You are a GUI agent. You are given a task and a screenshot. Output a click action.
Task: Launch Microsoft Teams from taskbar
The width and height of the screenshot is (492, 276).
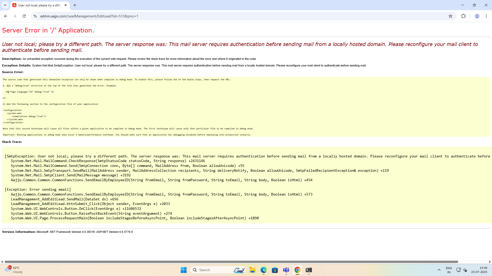pyautogui.click(x=286, y=270)
